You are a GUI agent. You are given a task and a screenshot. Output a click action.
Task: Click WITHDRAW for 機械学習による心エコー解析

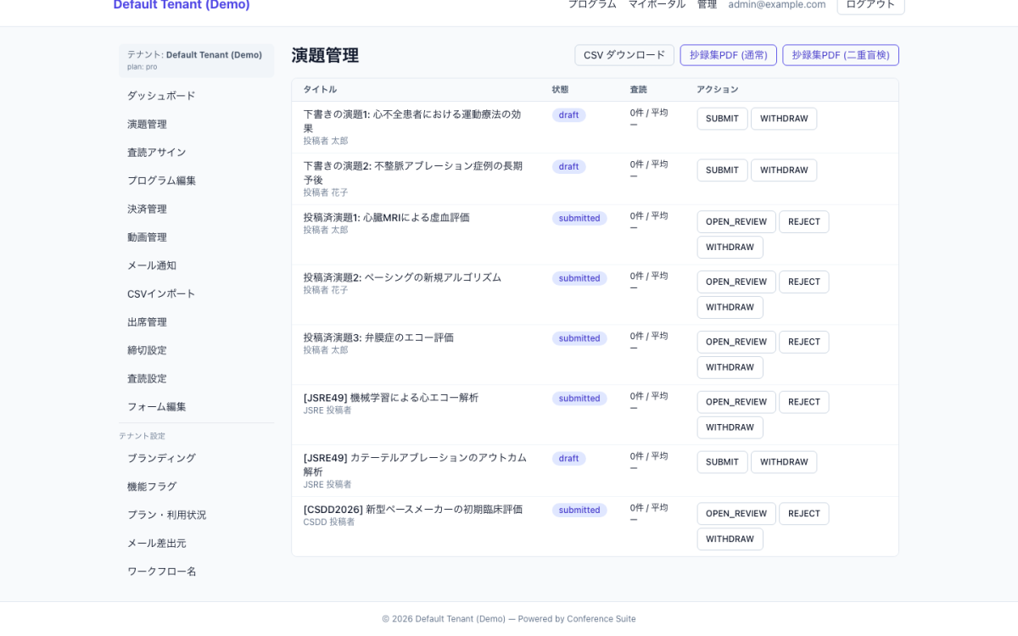(x=730, y=428)
